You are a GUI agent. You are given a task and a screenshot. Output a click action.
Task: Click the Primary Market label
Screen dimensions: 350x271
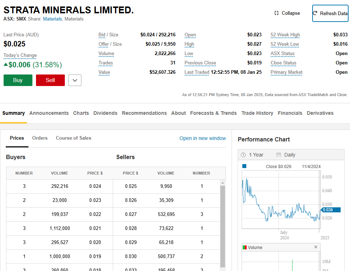pyautogui.click(x=286, y=72)
